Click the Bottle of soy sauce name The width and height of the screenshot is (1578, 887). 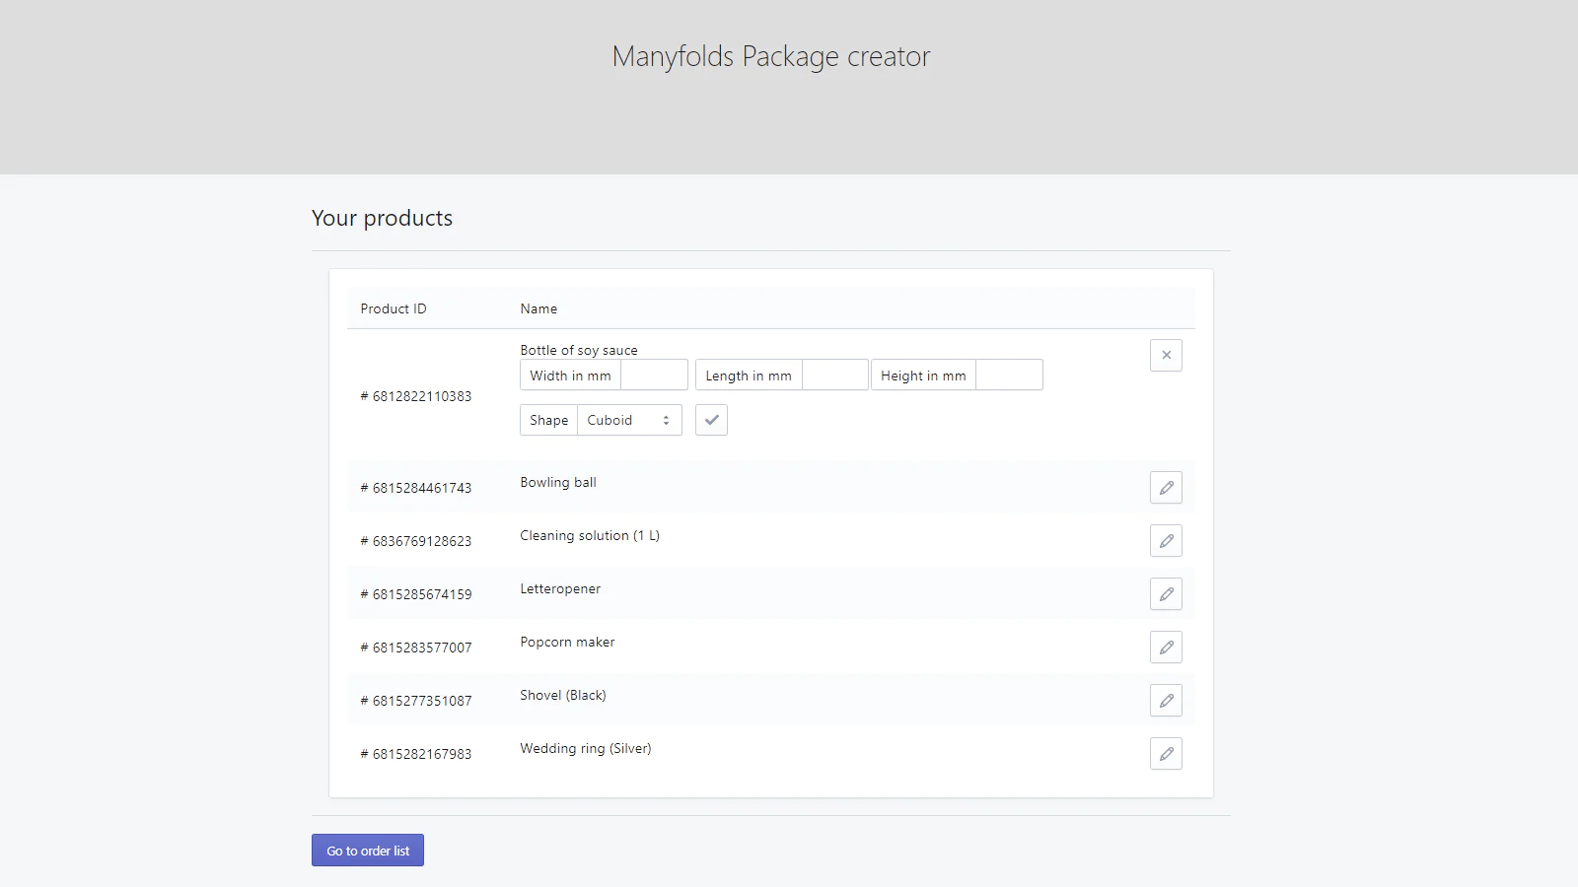[579, 350]
